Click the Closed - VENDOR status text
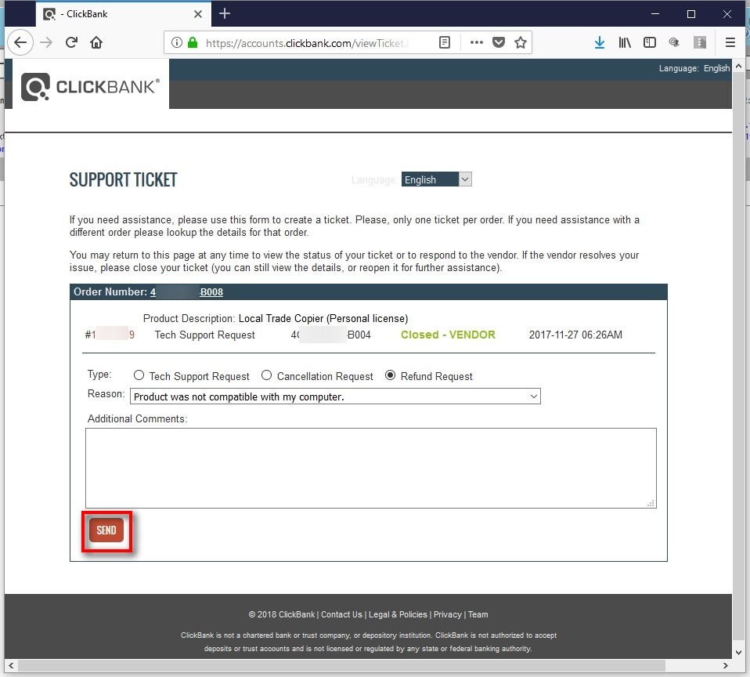Viewport: 750px width, 677px height. click(448, 335)
